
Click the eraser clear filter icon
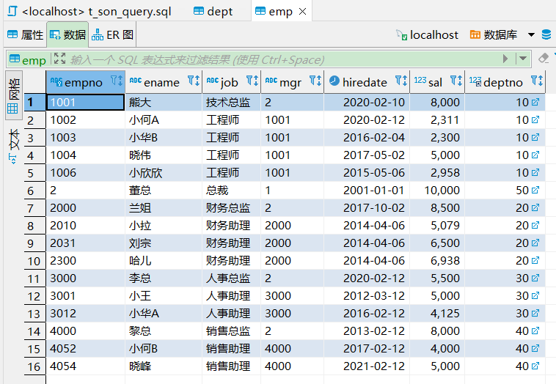543,58
